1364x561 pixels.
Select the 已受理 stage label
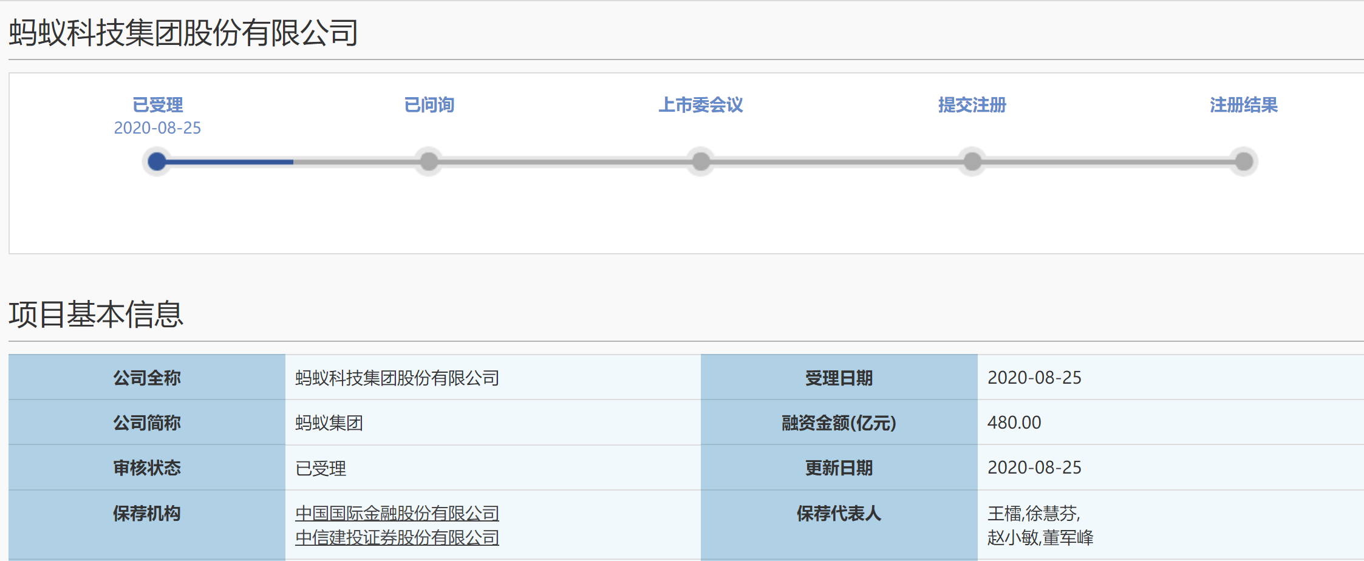(157, 105)
